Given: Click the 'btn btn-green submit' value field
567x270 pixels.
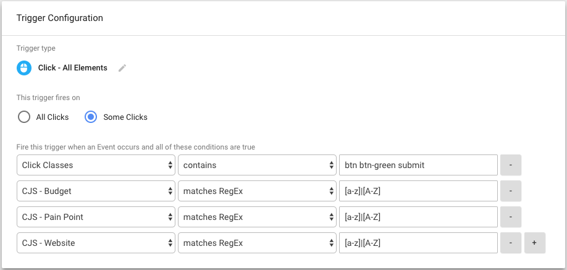Looking at the screenshot, I should pos(418,165).
